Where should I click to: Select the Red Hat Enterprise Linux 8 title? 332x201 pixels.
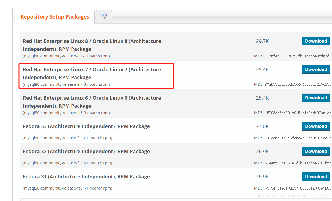[92, 45]
